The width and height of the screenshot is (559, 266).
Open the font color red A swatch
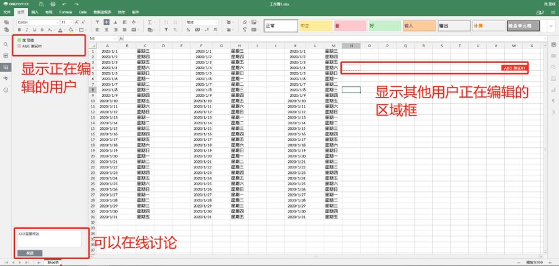tap(60, 30)
